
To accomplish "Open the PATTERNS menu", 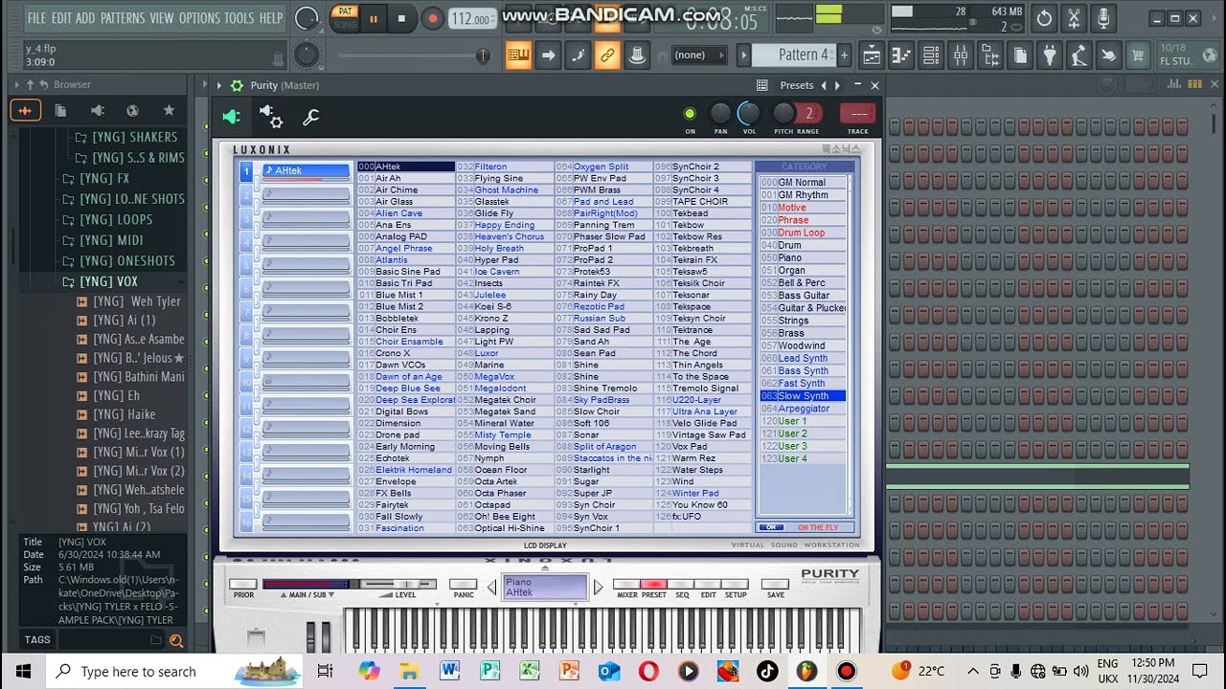I will click(x=123, y=18).
